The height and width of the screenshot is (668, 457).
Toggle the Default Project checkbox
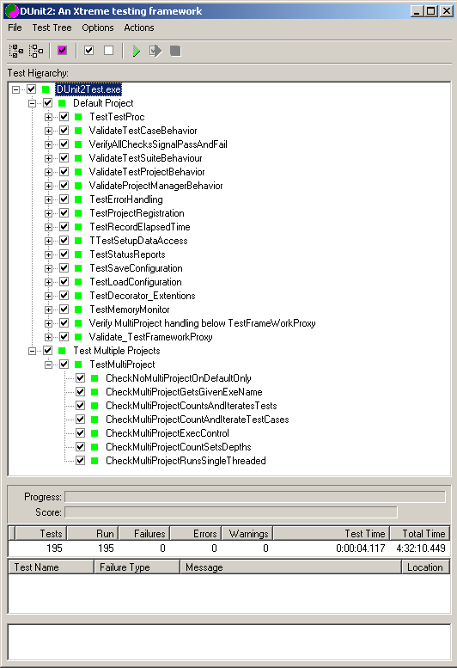[47, 103]
